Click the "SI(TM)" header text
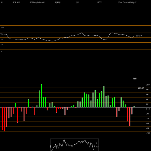Screen dimensions: 151x151 tap(57, 2)
